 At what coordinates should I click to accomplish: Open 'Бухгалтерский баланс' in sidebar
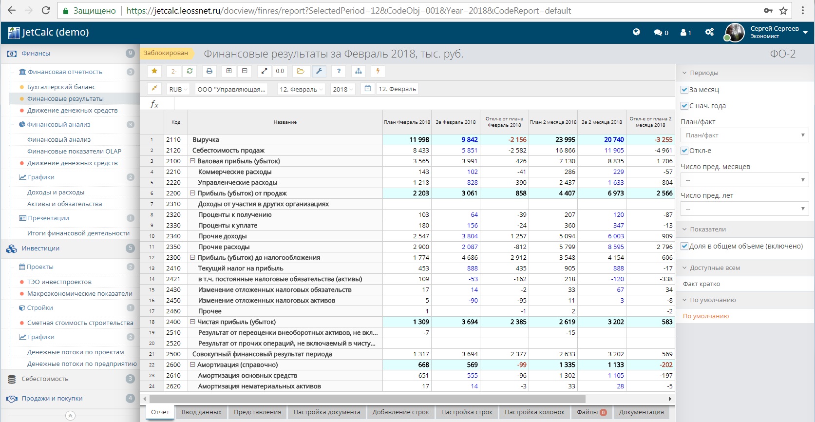point(61,87)
